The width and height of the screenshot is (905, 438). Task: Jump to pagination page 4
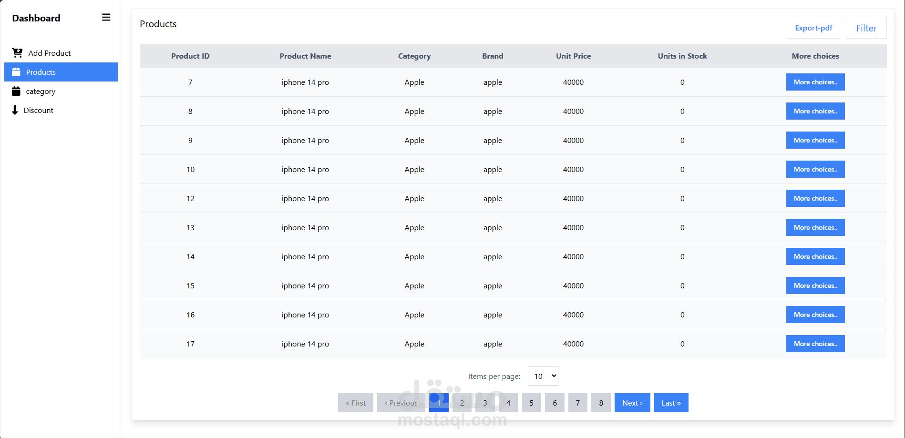click(508, 403)
